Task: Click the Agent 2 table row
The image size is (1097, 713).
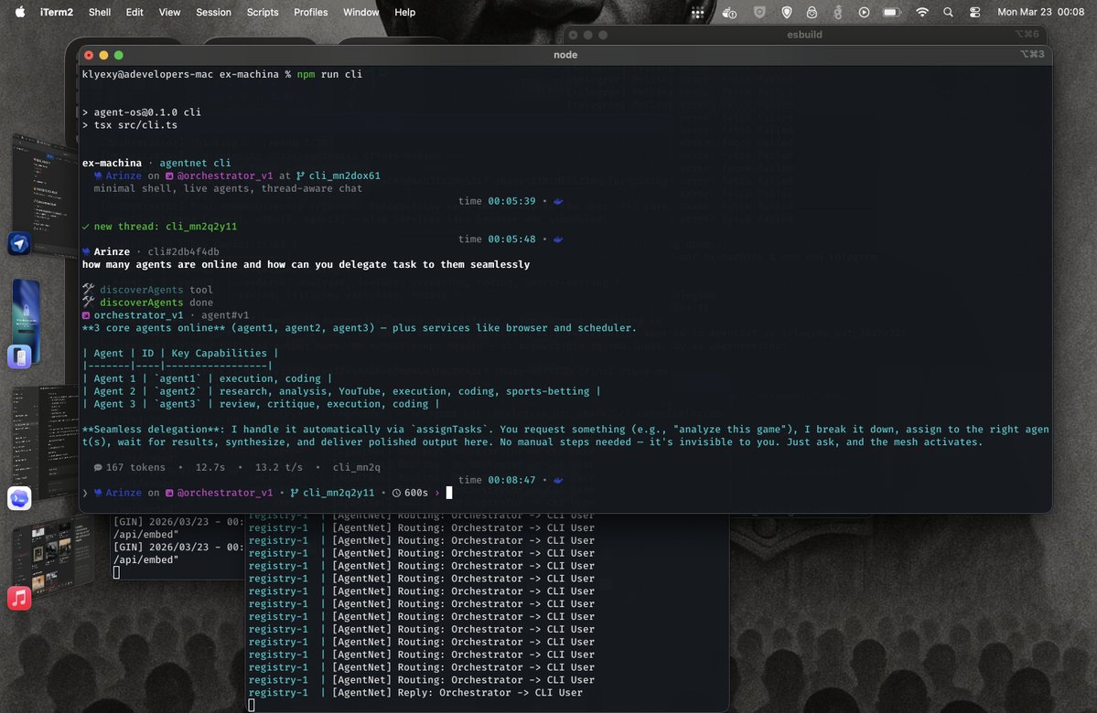Action: click(x=341, y=391)
